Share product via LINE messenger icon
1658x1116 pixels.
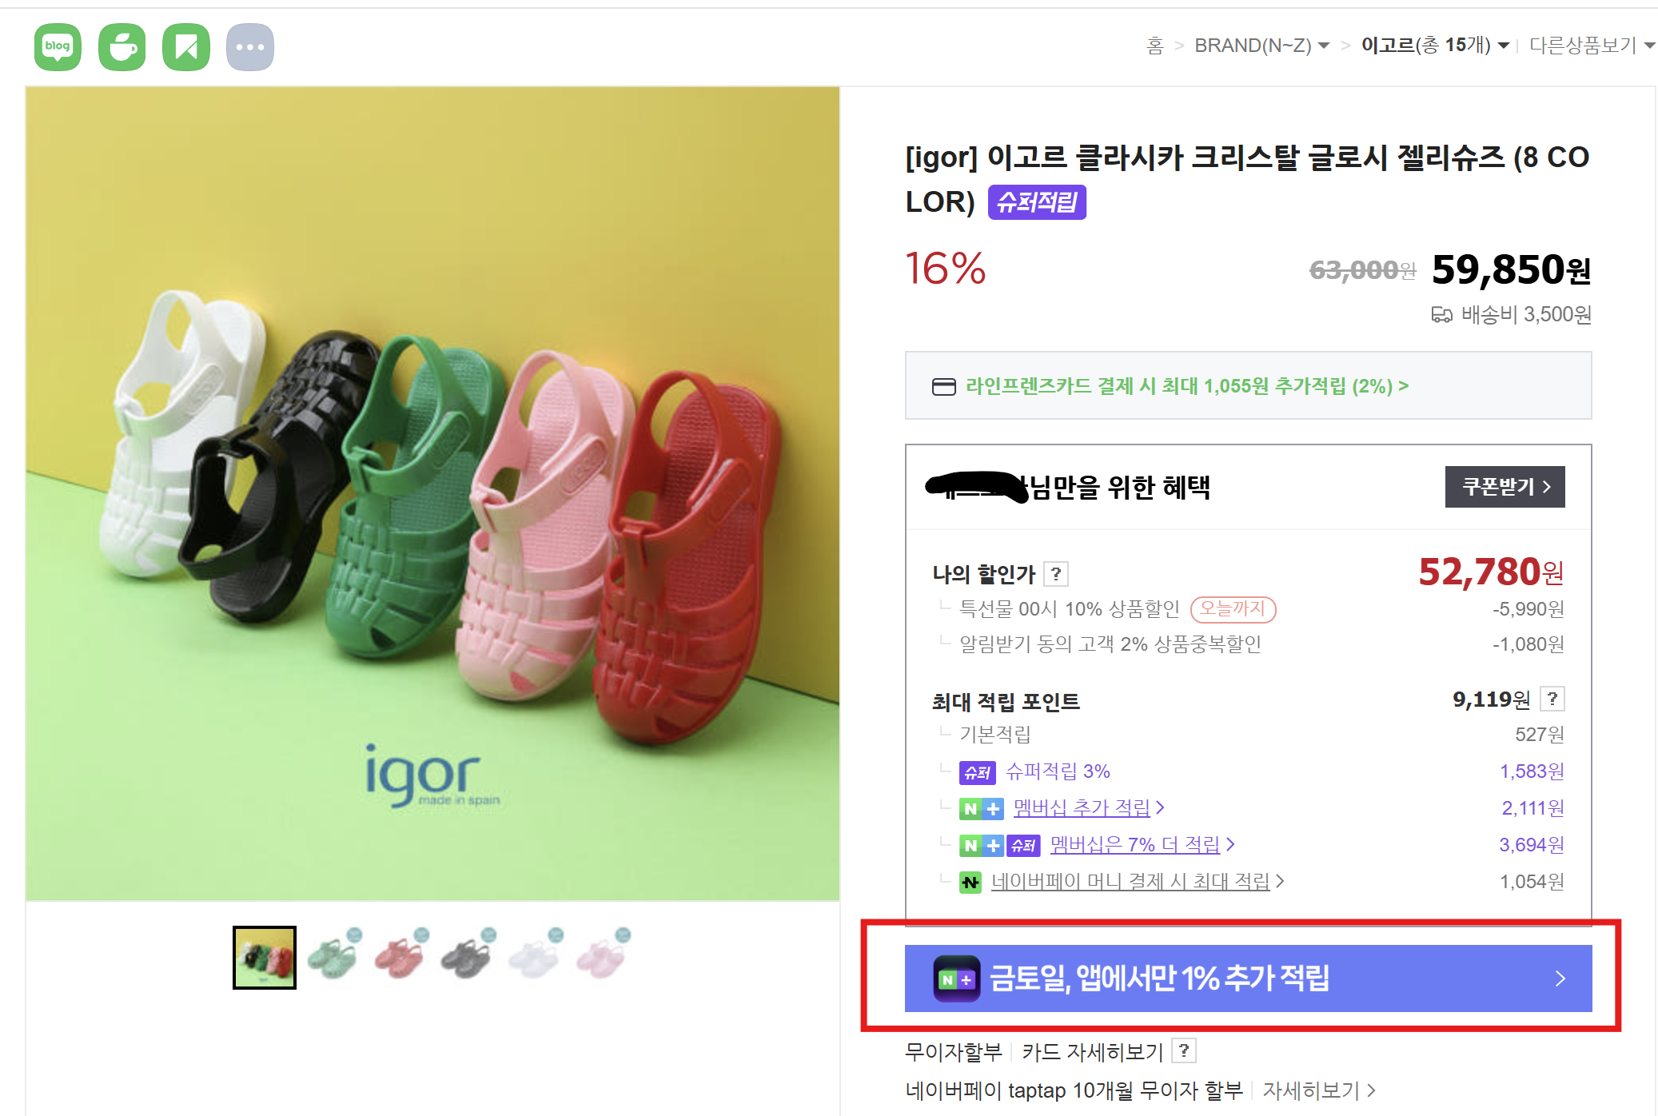tap(122, 46)
